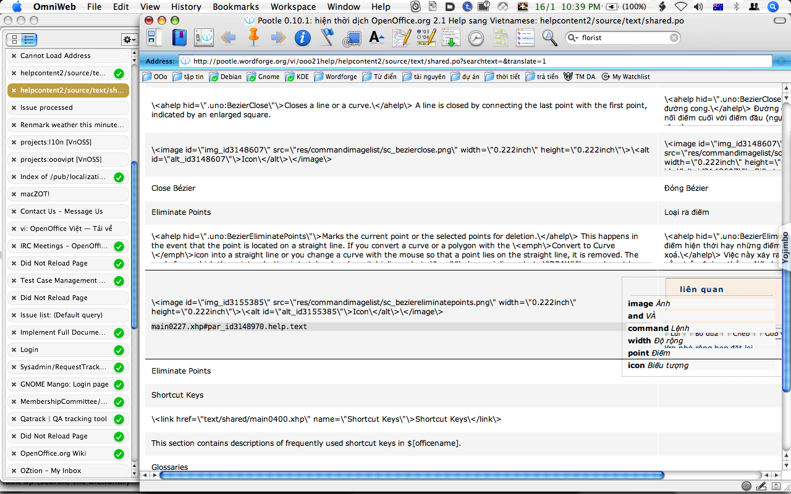The width and height of the screenshot is (791, 494).
Task: Open the Edit menu
Action: (x=121, y=7)
